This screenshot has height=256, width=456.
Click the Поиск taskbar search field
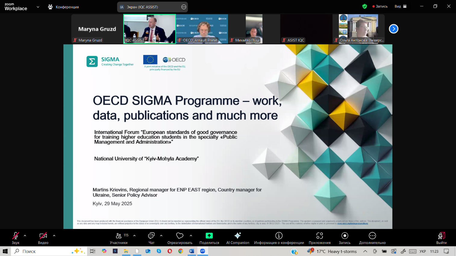49,251
